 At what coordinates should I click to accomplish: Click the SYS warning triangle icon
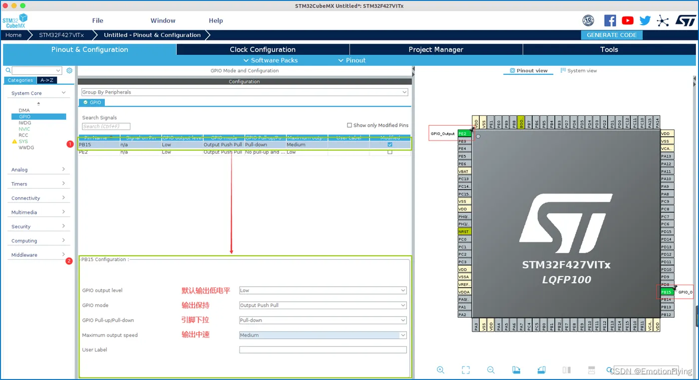point(14,142)
